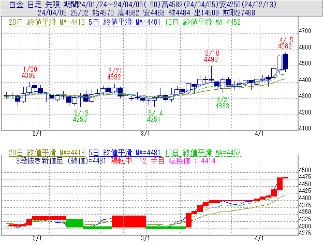Viewport: 323px width, 245px height.
Task: Click the 4/1 date label under upper chart
Action: click(x=259, y=134)
